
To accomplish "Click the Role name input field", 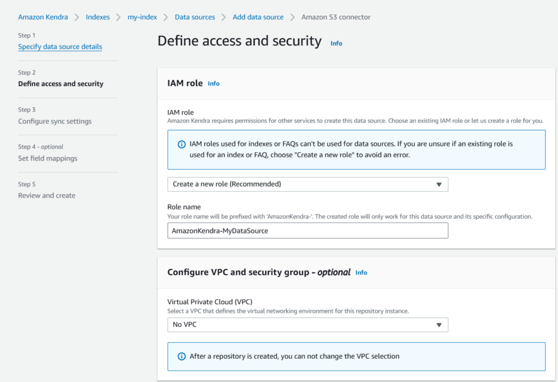I will [x=307, y=231].
